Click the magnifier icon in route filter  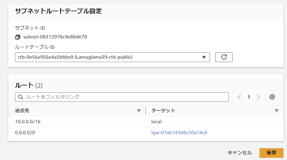tap(21, 97)
